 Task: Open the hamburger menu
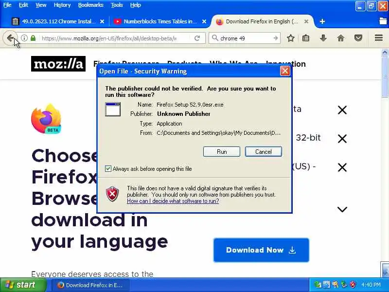click(x=379, y=38)
